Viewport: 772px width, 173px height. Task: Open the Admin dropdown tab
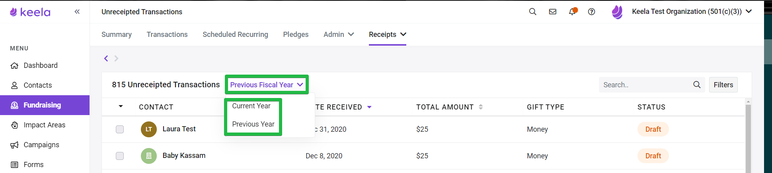click(x=339, y=35)
